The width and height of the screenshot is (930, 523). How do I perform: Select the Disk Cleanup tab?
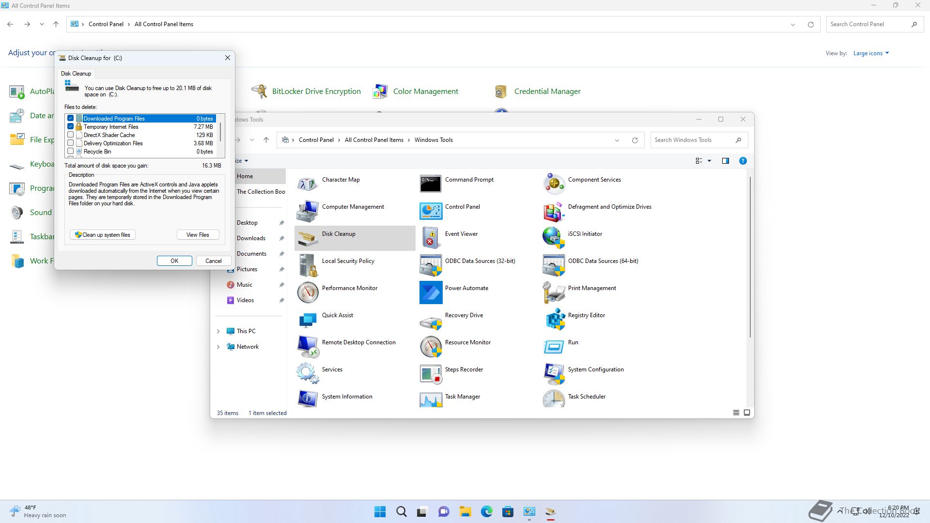pos(76,74)
